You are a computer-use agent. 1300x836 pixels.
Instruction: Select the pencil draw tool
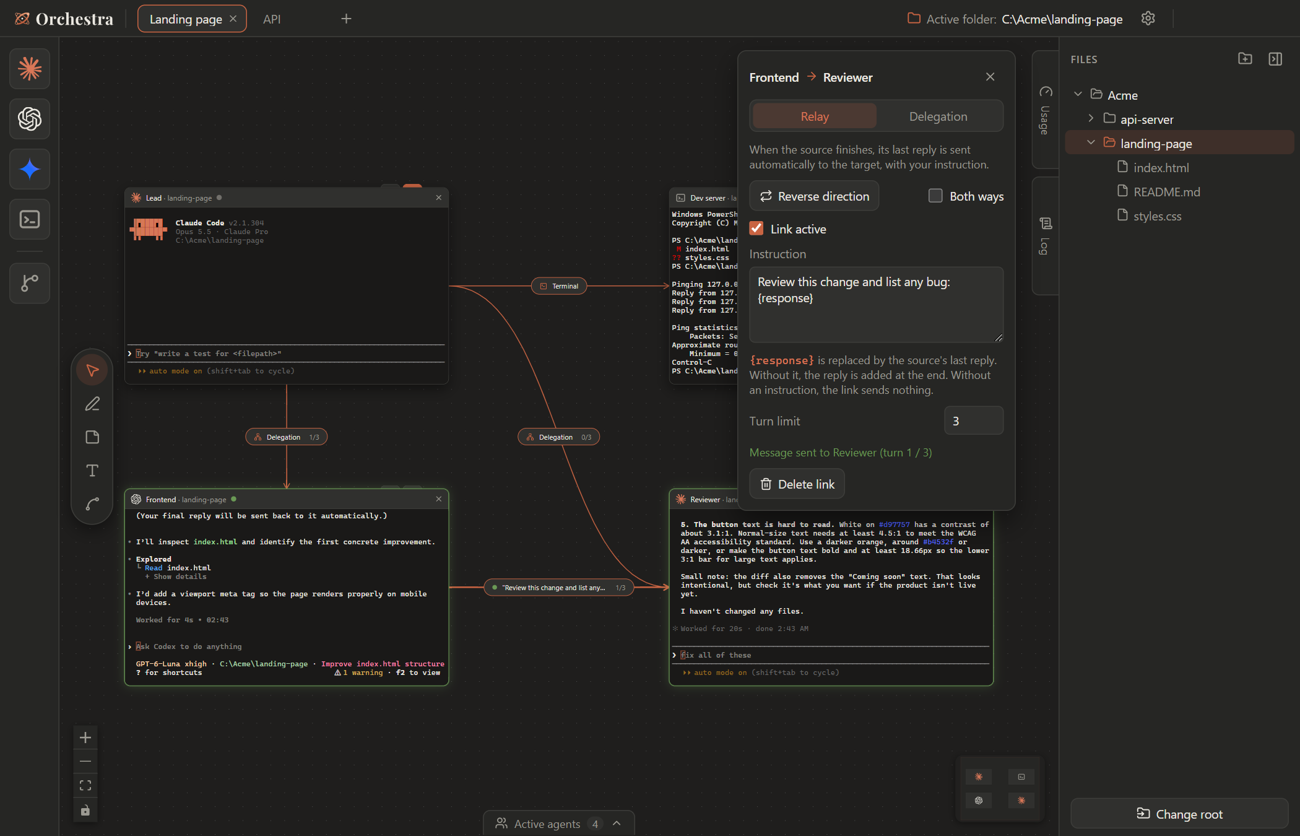tap(92, 404)
